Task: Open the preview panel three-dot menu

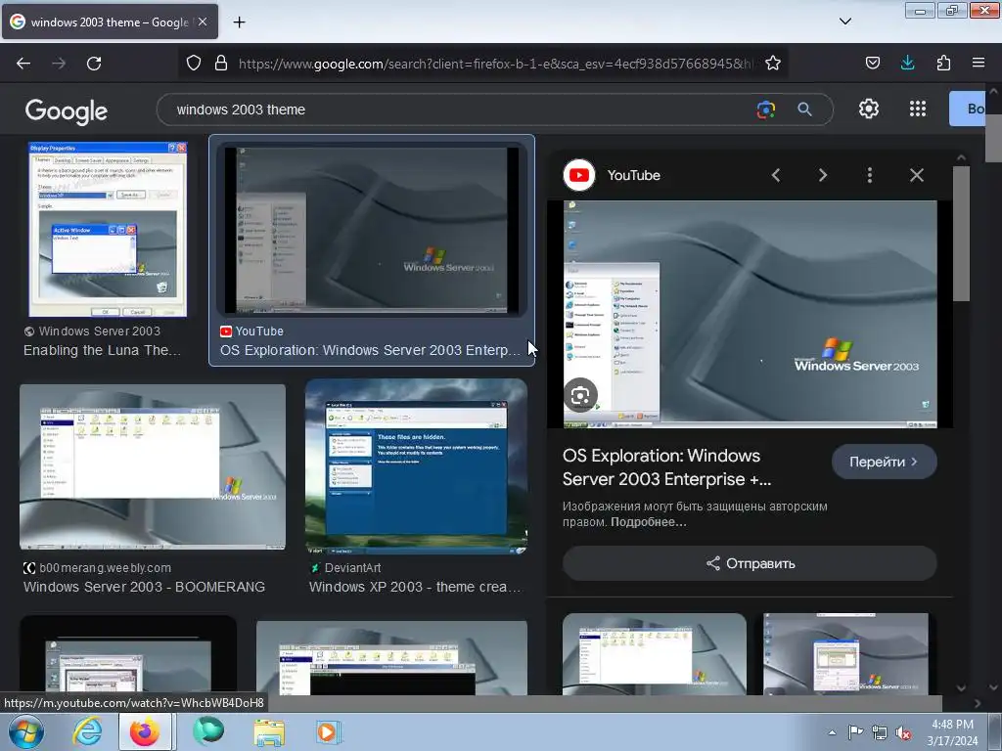Action: point(870,176)
